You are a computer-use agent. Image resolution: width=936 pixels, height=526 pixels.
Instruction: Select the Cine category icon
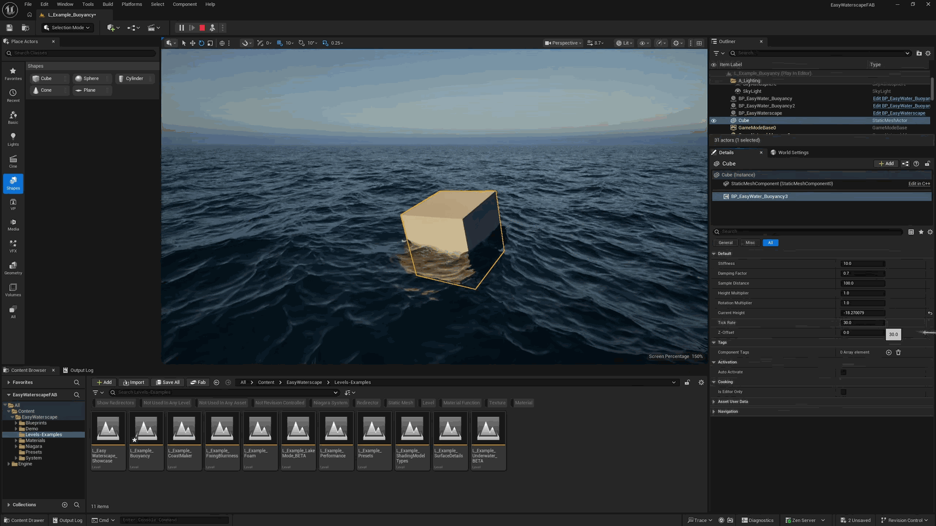13,161
